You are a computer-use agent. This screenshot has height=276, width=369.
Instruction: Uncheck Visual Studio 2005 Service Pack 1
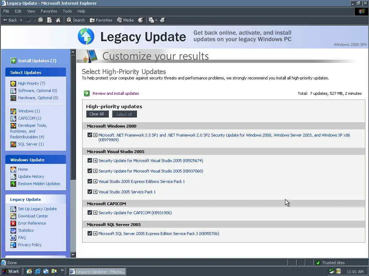tap(90, 192)
